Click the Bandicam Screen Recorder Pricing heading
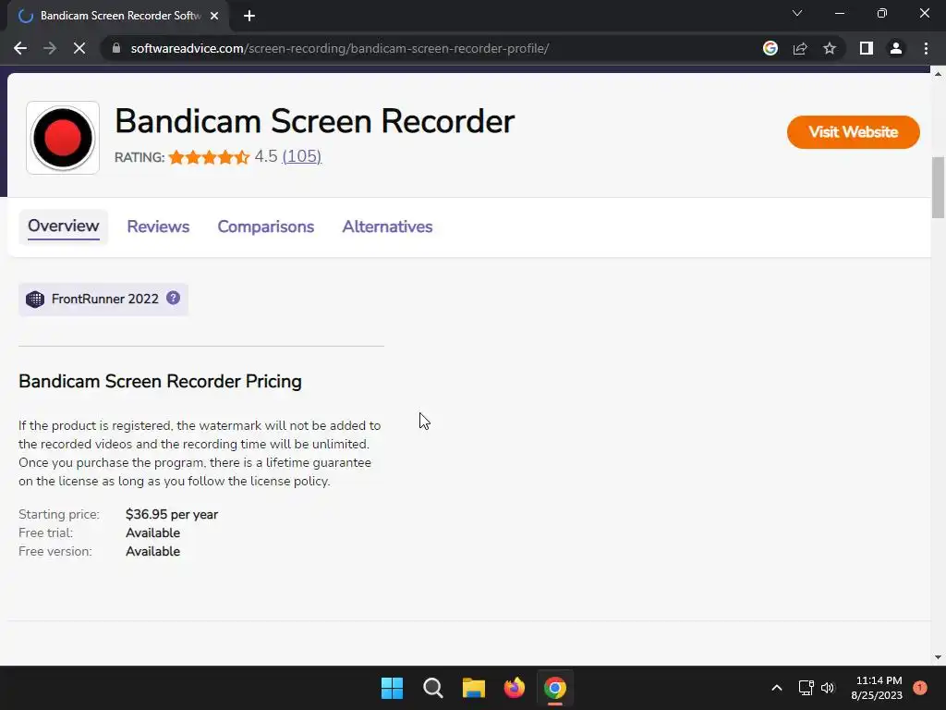The image size is (946, 710). (160, 382)
